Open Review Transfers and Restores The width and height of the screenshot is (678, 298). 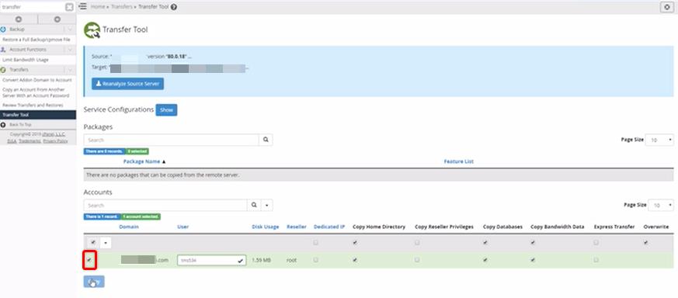[x=33, y=105]
